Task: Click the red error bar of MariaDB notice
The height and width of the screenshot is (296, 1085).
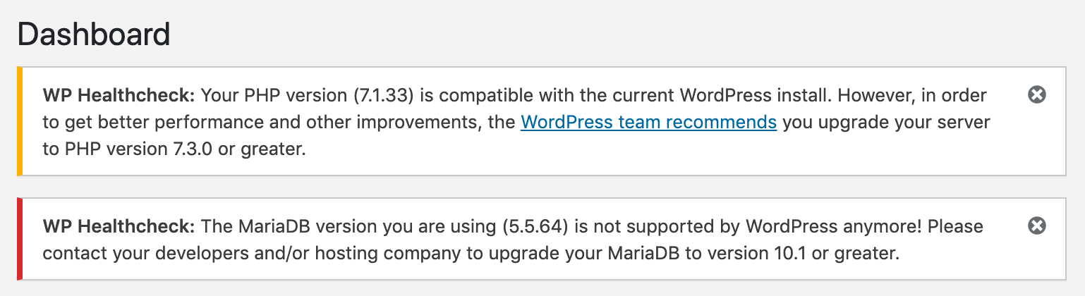Action: tap(20, 239)
